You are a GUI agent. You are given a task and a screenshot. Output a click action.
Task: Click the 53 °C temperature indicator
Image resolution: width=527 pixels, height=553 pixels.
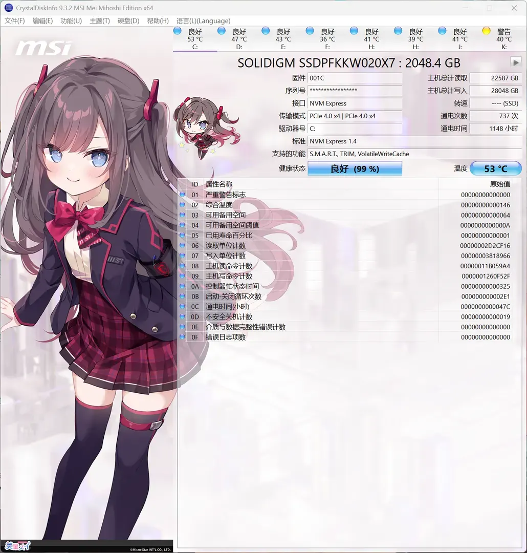pyautogui.click(x=496, y=168)
